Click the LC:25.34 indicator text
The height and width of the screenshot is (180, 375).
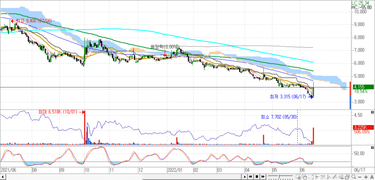pos(360,3)
